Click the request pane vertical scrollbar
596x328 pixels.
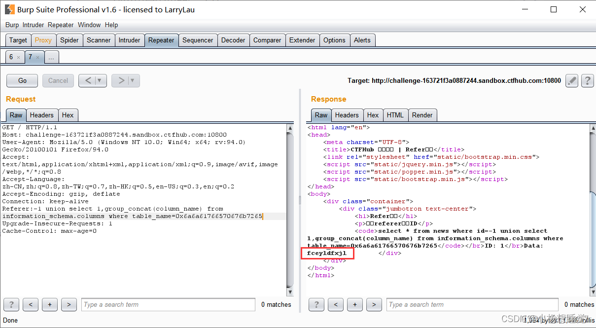(290, 210)
